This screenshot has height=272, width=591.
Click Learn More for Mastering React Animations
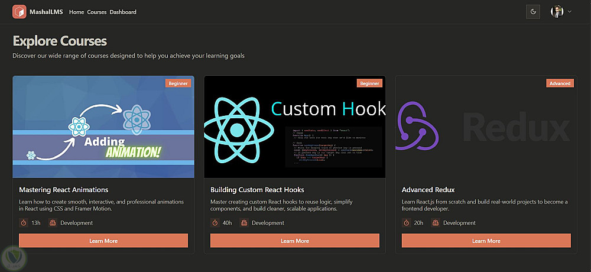point(103,241)
